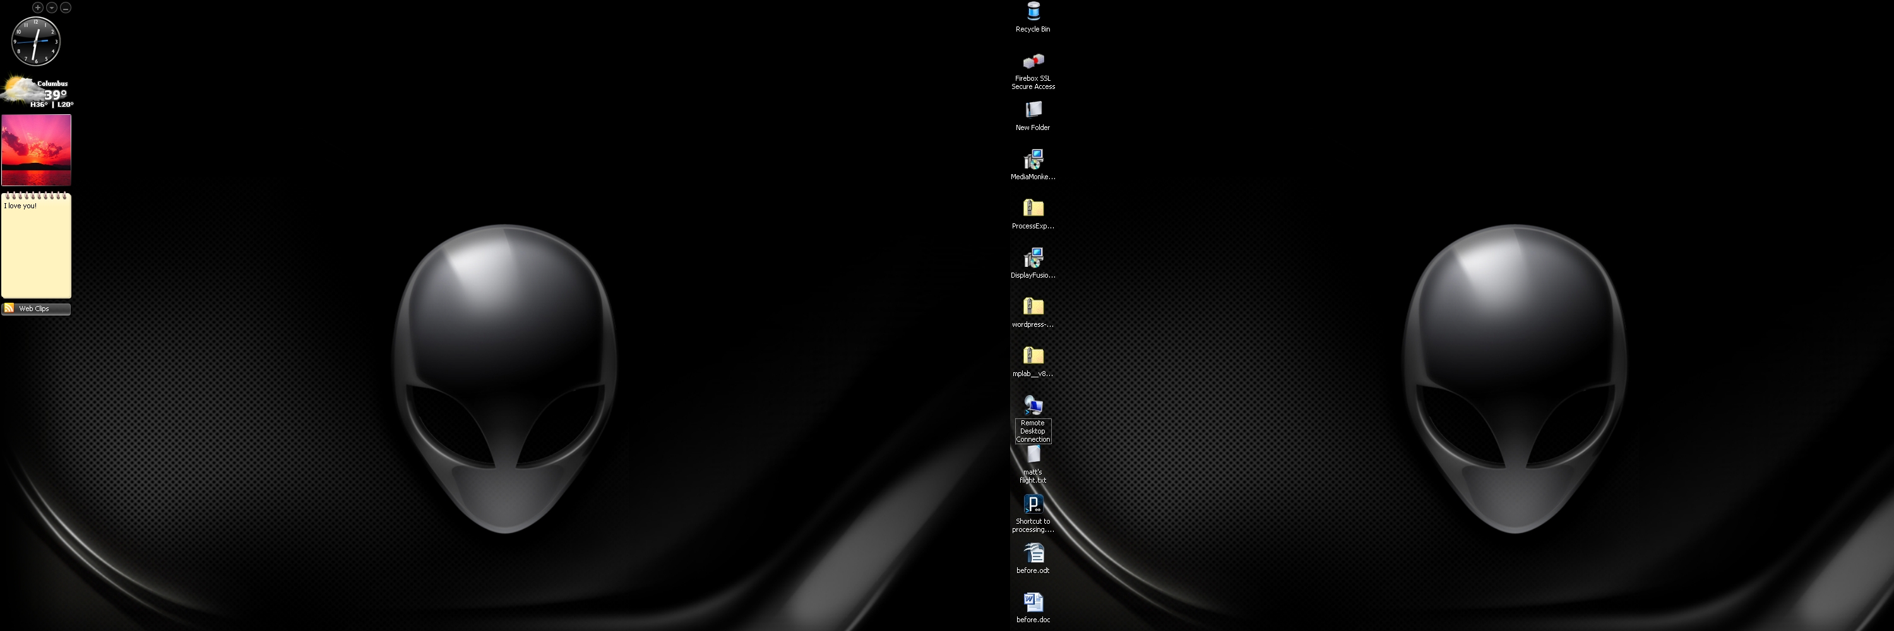
Task: Click the Shortcut to processing icon
Action: pos(1033,505)
